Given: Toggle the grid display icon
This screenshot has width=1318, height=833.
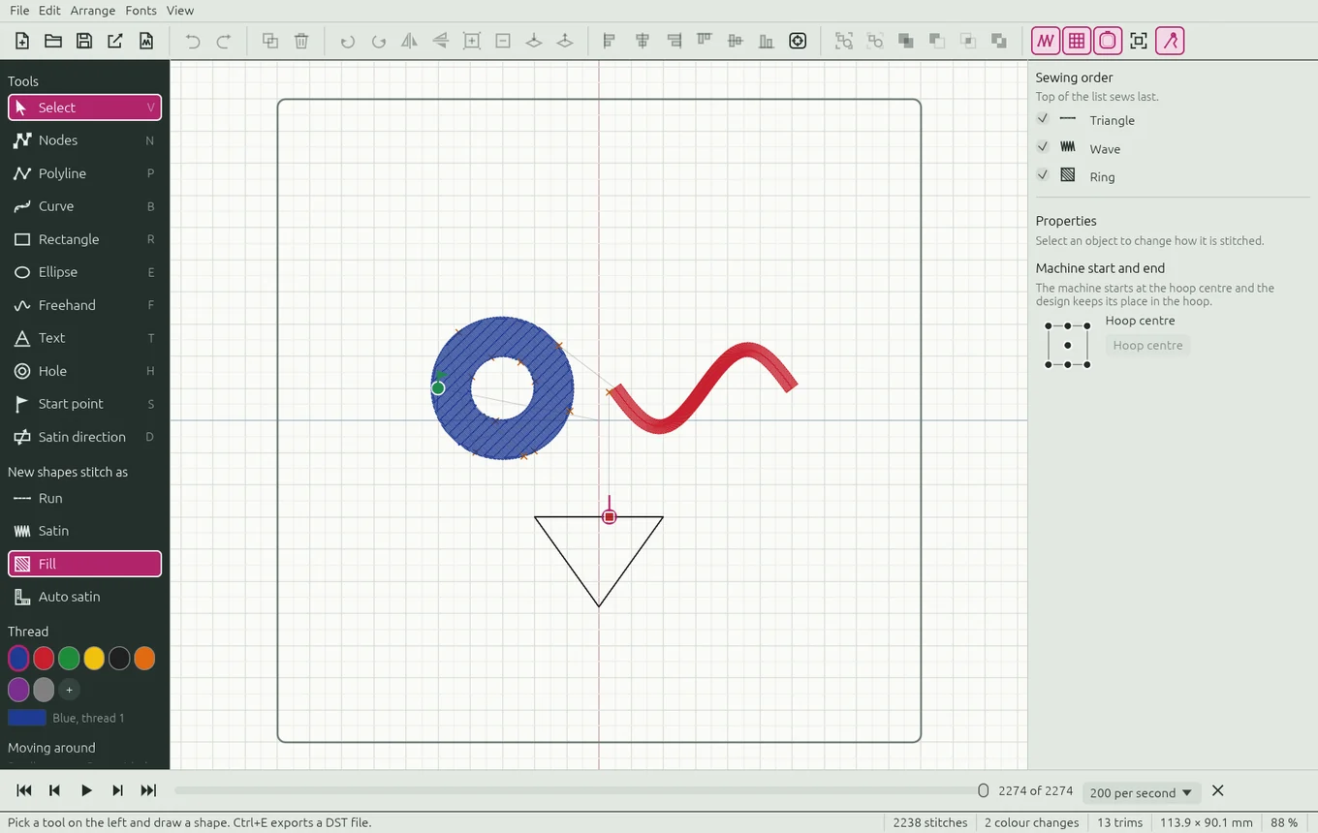Looking at the screenshot, I should tap(1077, 41).
